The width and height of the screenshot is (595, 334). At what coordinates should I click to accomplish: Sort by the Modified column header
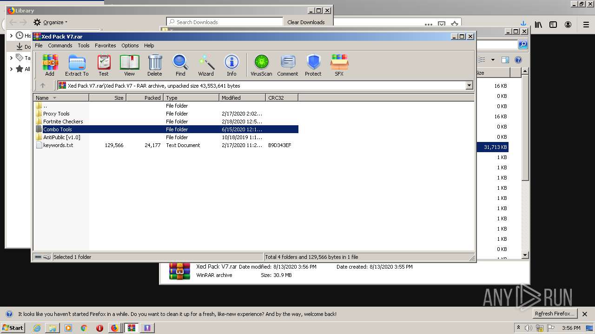pyautogui.click(x=242, y=97)
